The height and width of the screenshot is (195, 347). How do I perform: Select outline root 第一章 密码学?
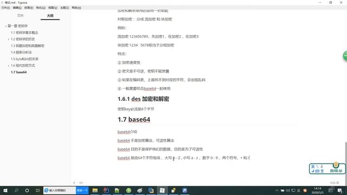tap(18, 26)
